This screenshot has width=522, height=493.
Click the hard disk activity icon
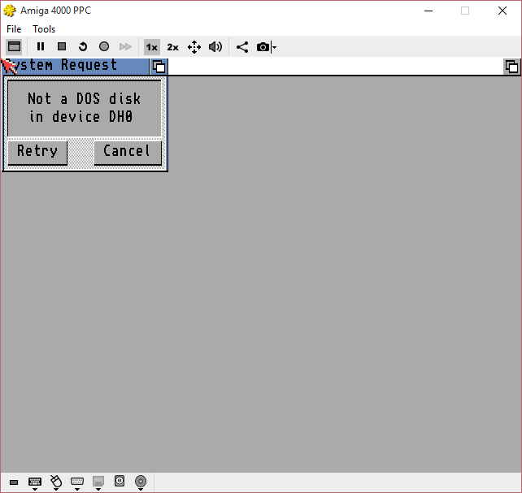click(120, 481)
